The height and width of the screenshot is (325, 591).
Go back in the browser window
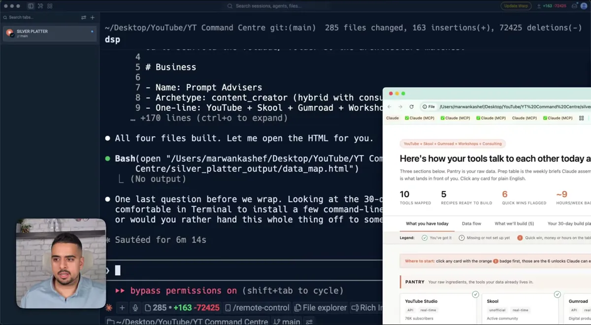pyautogui.click(x=389, y=106)
